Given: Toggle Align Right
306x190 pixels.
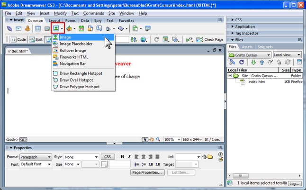Looking at the screenshot, I should point(151,157).
